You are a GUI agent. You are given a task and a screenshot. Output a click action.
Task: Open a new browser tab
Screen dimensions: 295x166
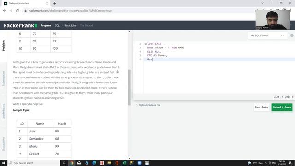[x=55, y=3]
